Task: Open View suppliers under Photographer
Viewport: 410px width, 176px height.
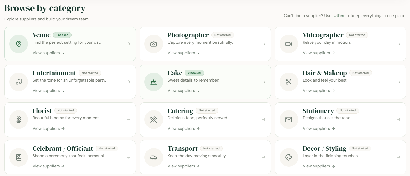Action: (x=184, y=53)
